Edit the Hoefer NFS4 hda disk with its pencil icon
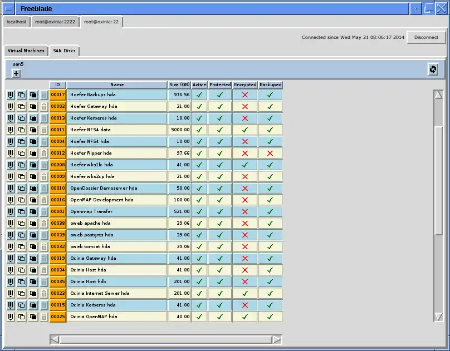Image resolution: width=450 pixels, height=351 pixels. (11, 141)
